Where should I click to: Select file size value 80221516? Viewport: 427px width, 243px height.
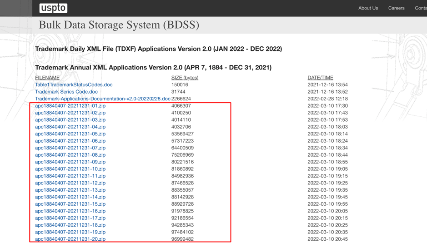click(x=182, y=162)
